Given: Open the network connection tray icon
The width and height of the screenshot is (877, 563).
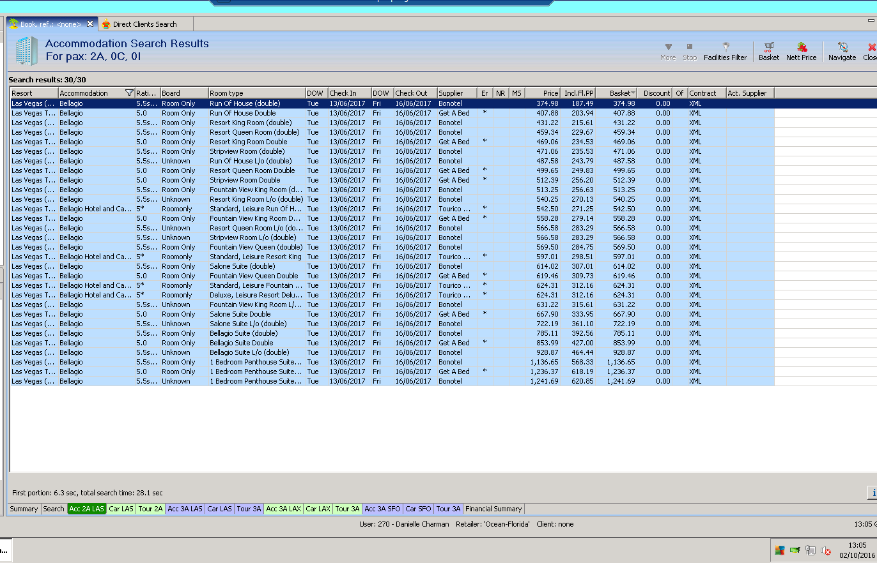Looking at the screenshot, I should point(811,550).
